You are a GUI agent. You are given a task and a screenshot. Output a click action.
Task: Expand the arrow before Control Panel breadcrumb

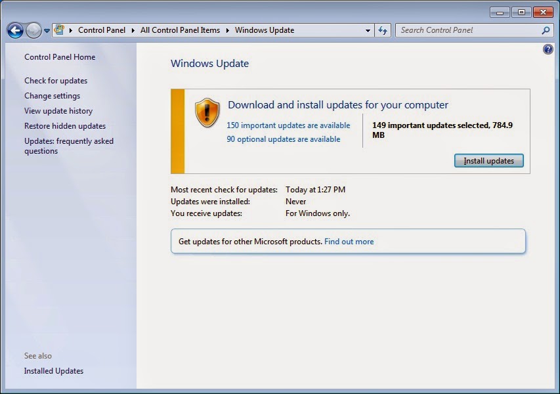(71, 30)
